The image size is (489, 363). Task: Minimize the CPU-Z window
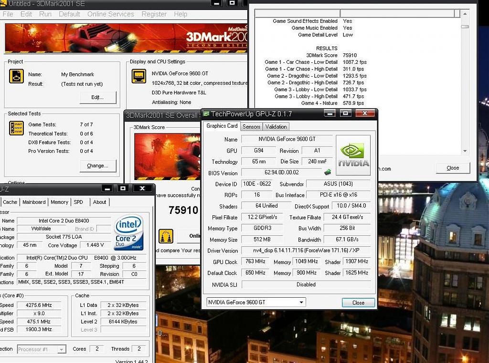(x=107, y=189)
